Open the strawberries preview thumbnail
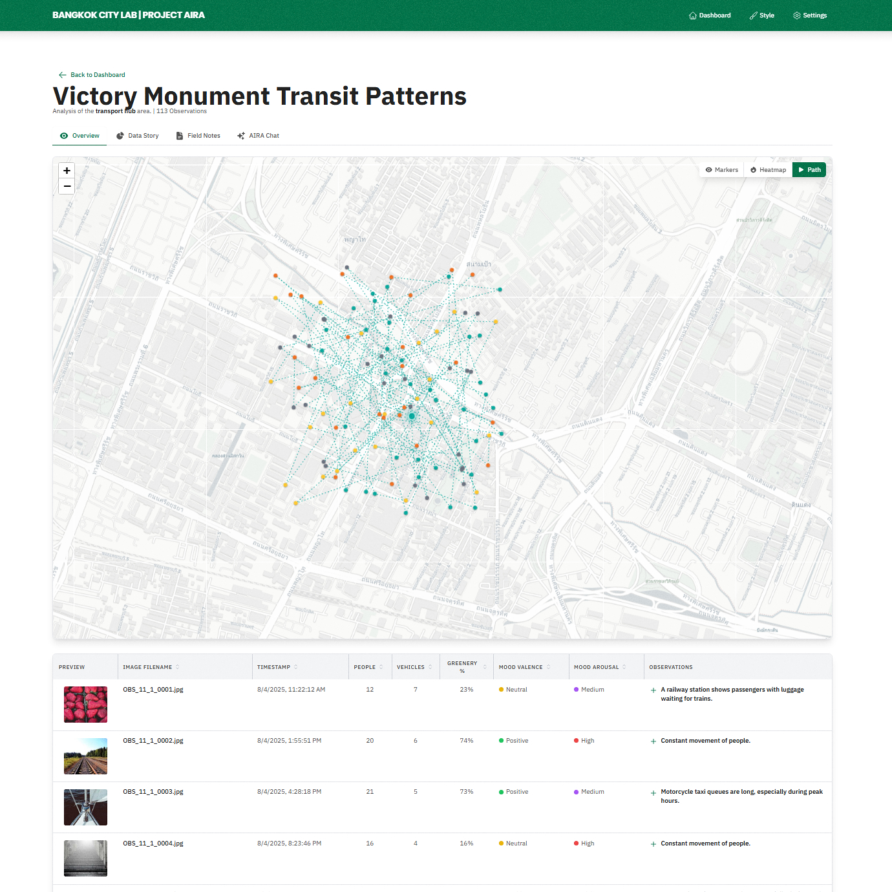The width and height of the screenshot is (892, 892). [x=85, y=705]
